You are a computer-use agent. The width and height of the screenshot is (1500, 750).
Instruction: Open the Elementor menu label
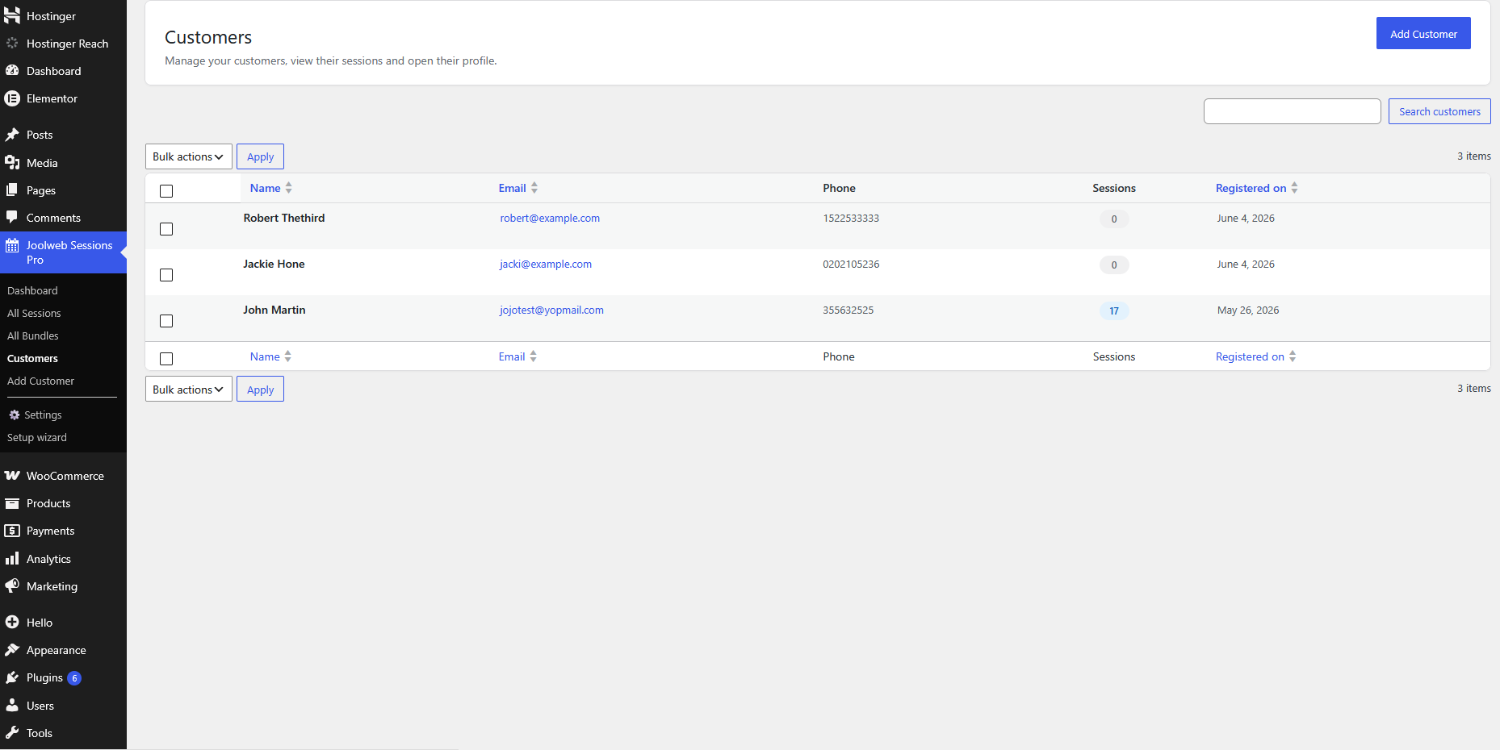[52, 98]
